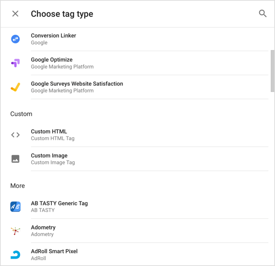The height and width of the screenshot is (266, 275).
Task: Click the Custom HTML Tag subtitle
Action: 53,138
